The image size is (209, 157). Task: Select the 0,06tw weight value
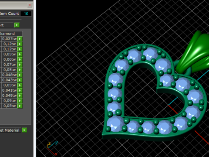coord(9,59)
